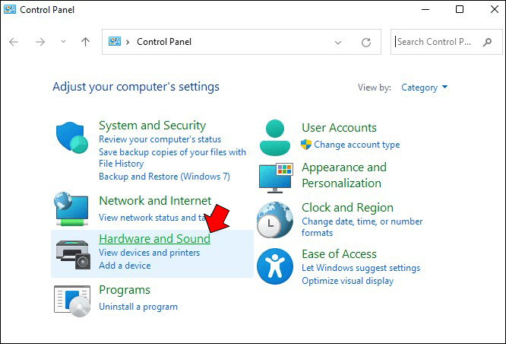Click the Control Panel icon in address bar
The width and height of the screenshot is (506, 344).
click(115, 41)
